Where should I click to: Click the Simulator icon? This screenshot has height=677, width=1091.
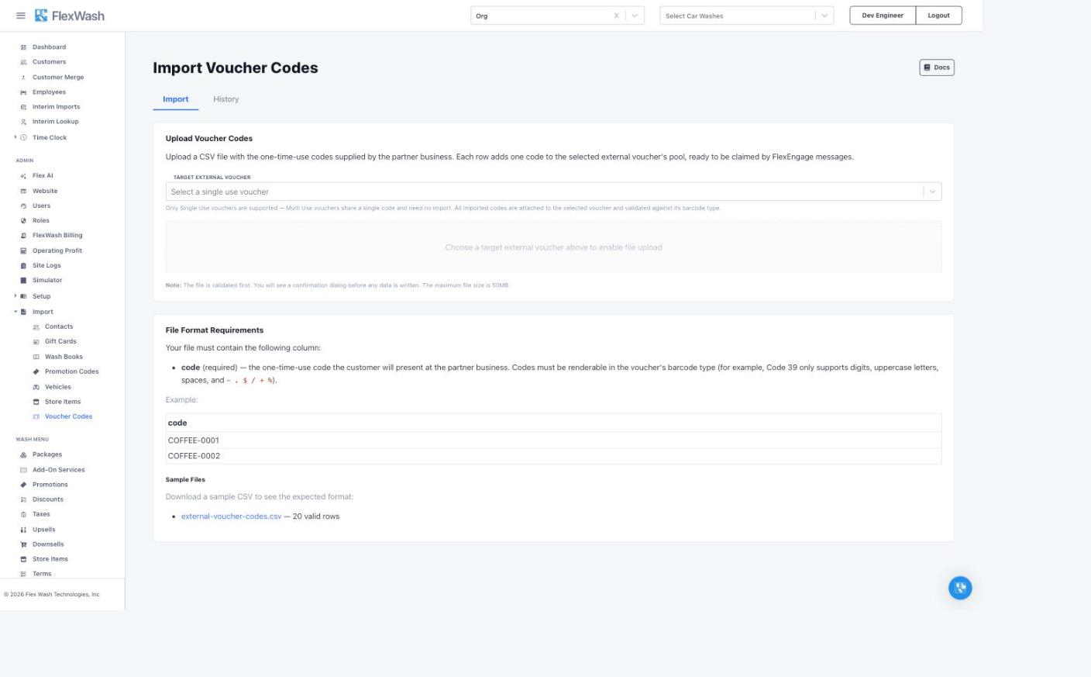pos(23,281)
